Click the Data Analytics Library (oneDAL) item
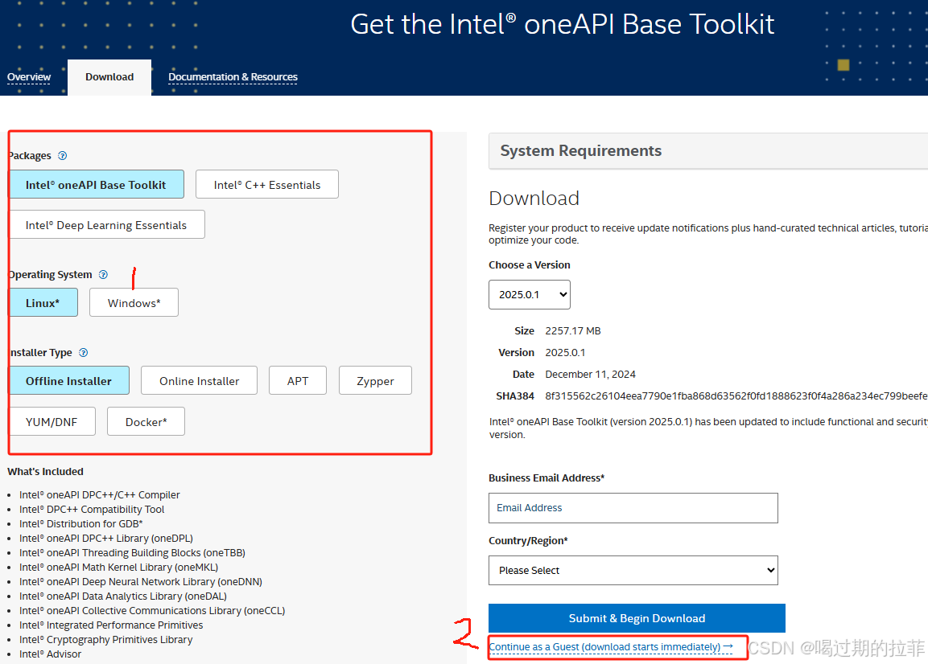The height and width of the screenshot is (664, 928). (123, 596)
